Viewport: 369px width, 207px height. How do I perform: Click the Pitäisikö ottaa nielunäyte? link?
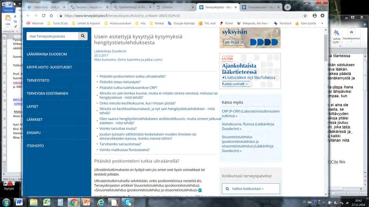(120, 82)
